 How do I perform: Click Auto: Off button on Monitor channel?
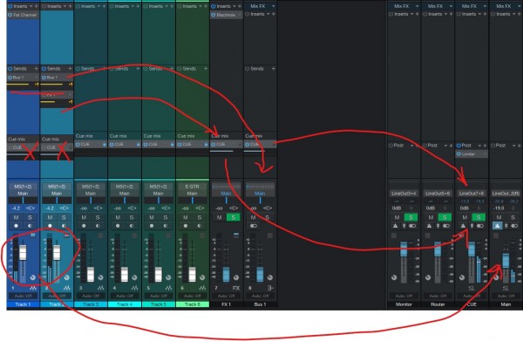(404, 296)
